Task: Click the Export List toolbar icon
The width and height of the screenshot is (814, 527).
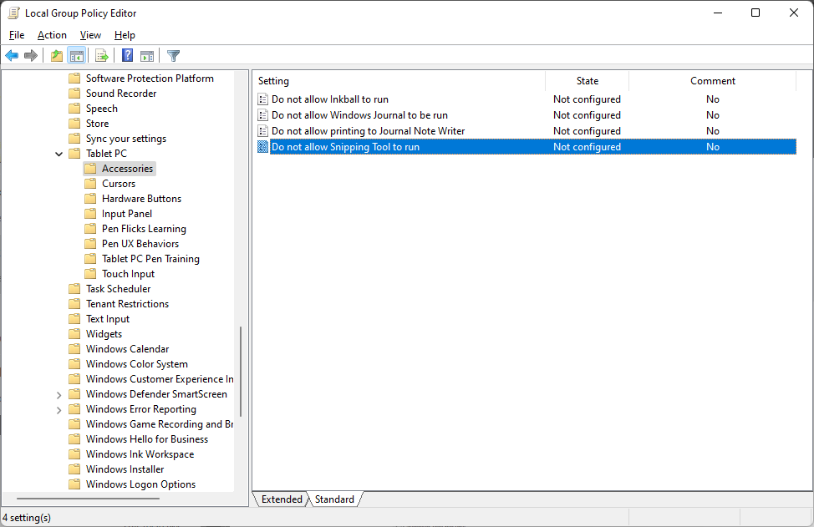Action: [x=102, y=56]
